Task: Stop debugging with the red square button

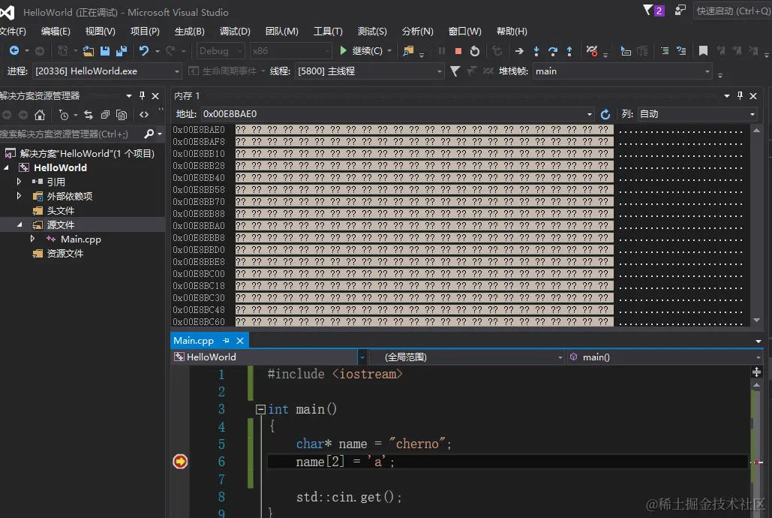Action: (458, 51)
